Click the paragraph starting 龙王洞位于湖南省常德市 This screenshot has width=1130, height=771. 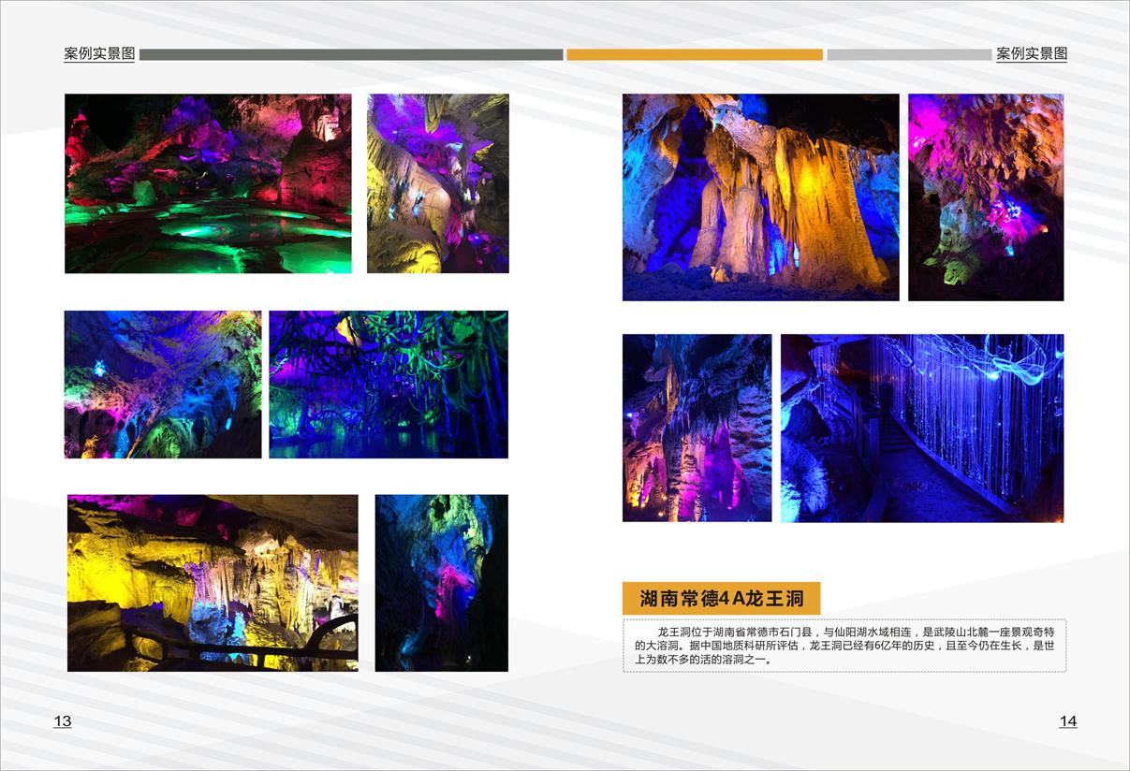(844, 646)
